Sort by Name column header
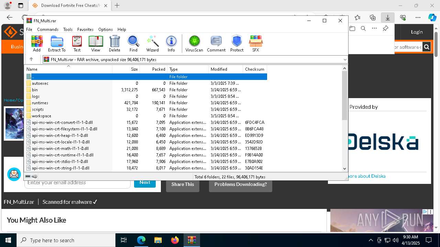Viewport: 440px width, 247px height. pos(68,69)
